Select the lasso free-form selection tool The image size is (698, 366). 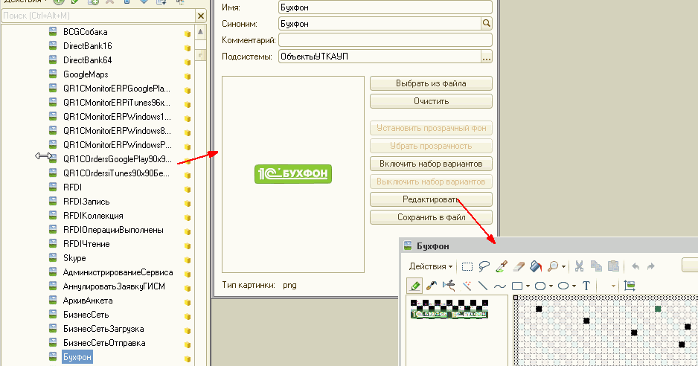click(x=484, y=266)
